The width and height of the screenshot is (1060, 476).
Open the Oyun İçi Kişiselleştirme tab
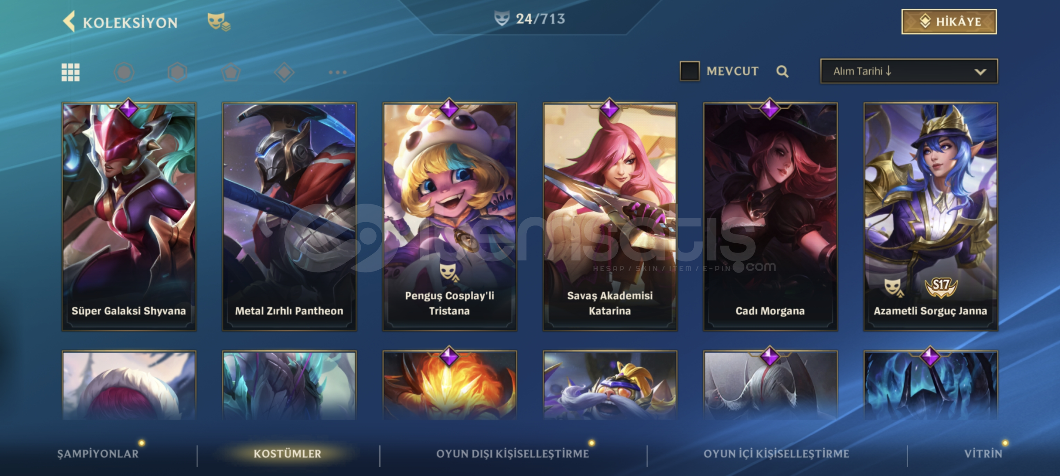(x=776, y=454)
